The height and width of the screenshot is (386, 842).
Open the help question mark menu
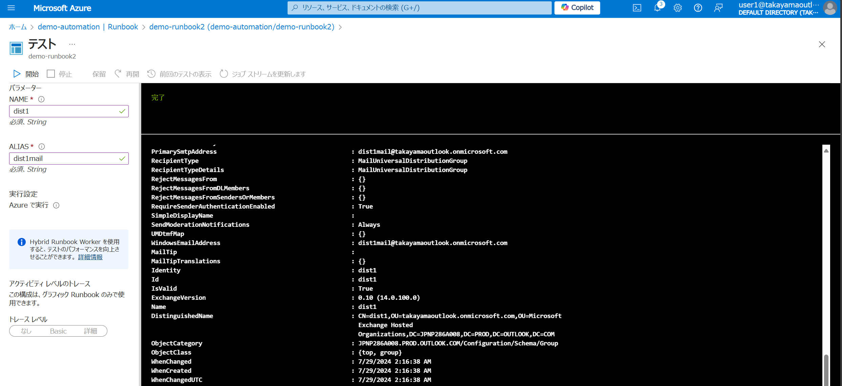pos(698,8)
